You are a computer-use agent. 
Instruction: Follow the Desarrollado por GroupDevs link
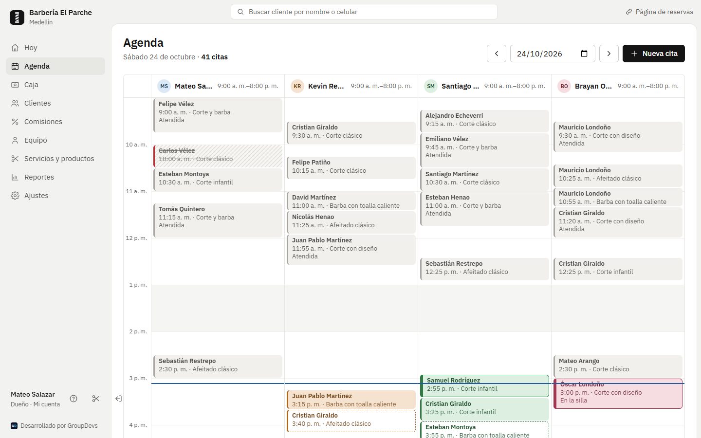pyautogui.click(x=54, y=426)
